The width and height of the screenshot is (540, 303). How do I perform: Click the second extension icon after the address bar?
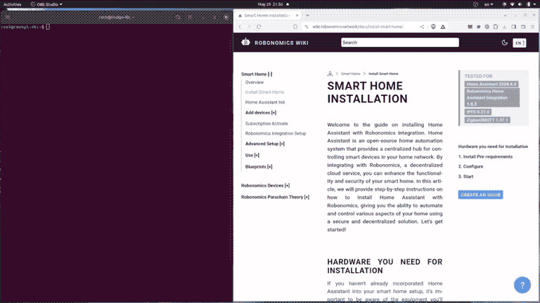click(479, 27)
